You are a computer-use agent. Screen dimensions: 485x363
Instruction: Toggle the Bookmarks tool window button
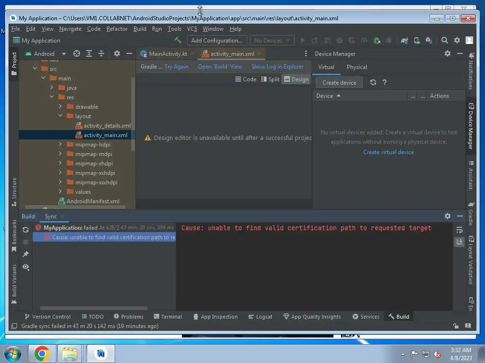point(14,235)
